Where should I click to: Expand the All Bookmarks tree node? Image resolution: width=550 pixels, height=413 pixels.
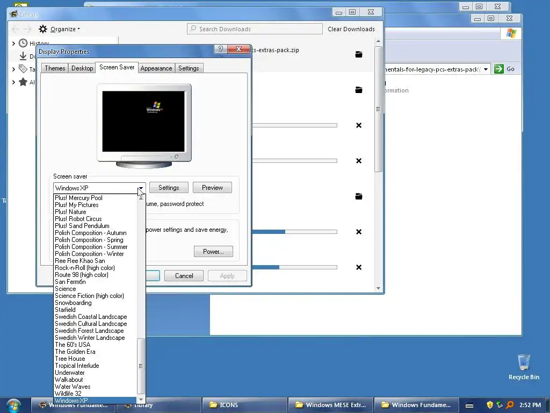(13, 82)
